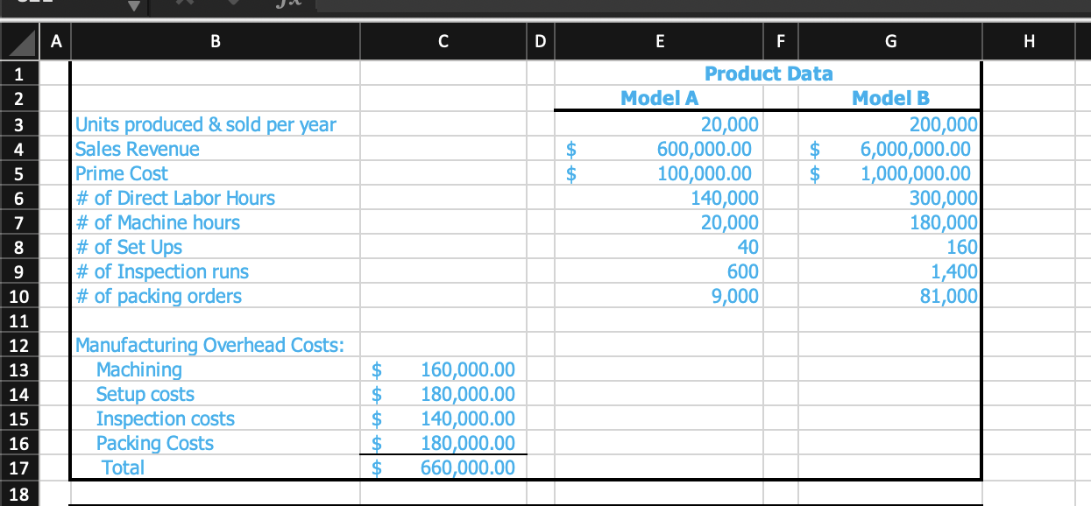1091x506 pixels.
Task: Select the Product Data heading cell
Action: tap(769, 74)
